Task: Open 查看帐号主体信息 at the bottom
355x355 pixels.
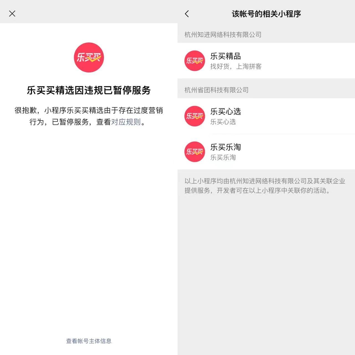Action: point(89,341)
